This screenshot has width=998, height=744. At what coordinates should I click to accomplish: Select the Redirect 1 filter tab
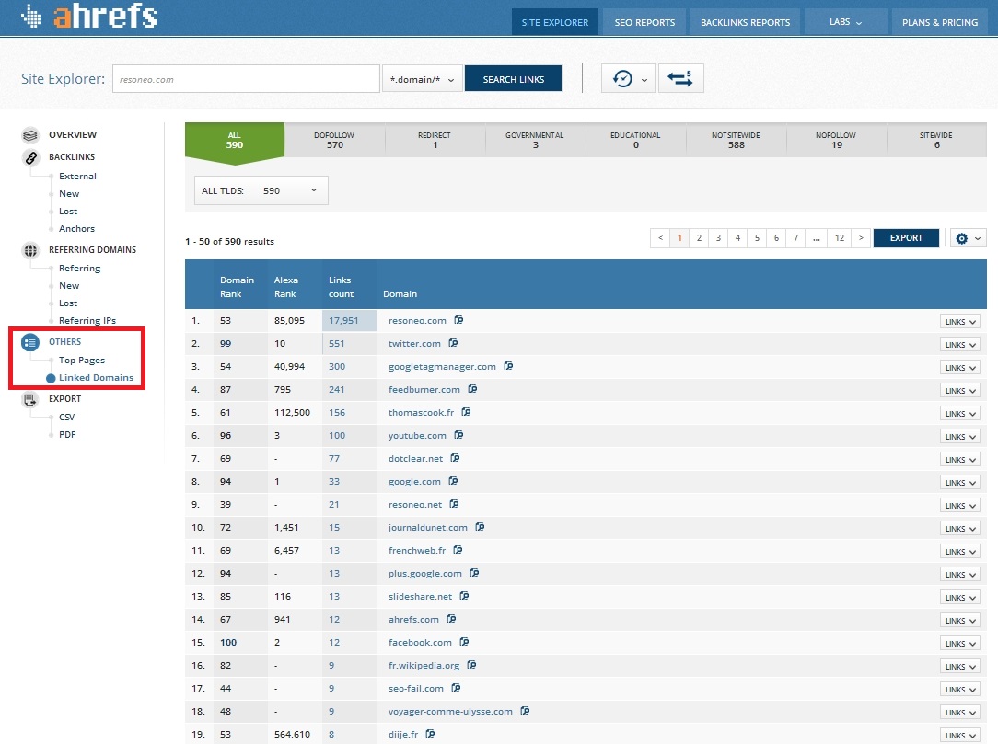[x=435, y=140]
